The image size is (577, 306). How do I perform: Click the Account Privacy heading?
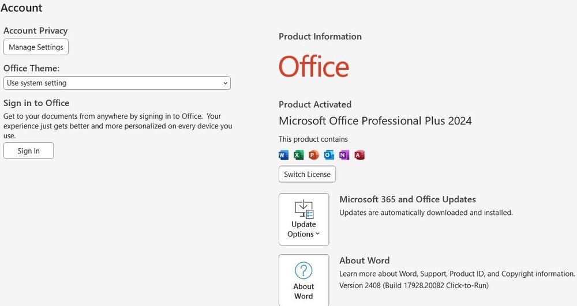(x=36, y=31)
